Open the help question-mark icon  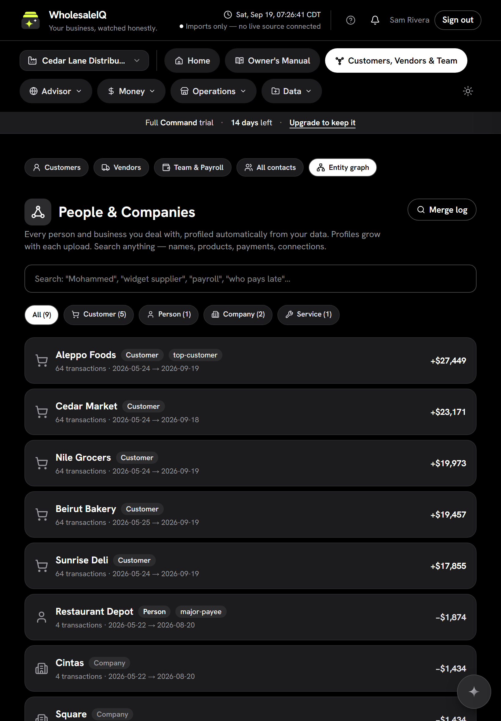tap(350, 20)
